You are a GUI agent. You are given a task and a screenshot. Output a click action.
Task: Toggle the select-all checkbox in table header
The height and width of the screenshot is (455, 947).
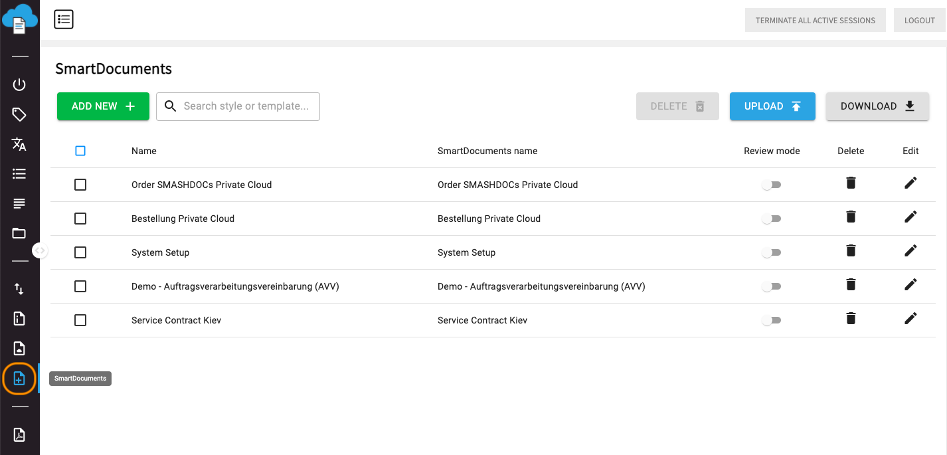(x=80, y=151)
